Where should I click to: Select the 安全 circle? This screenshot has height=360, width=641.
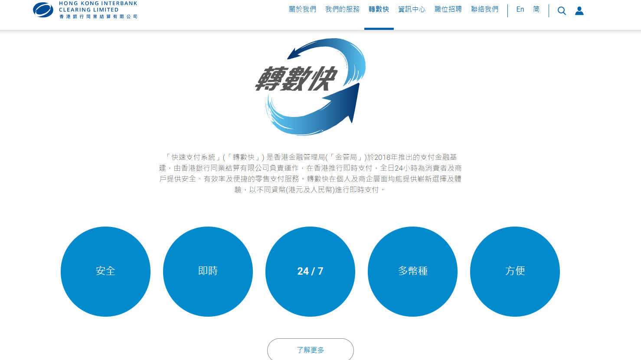[105, 271]
